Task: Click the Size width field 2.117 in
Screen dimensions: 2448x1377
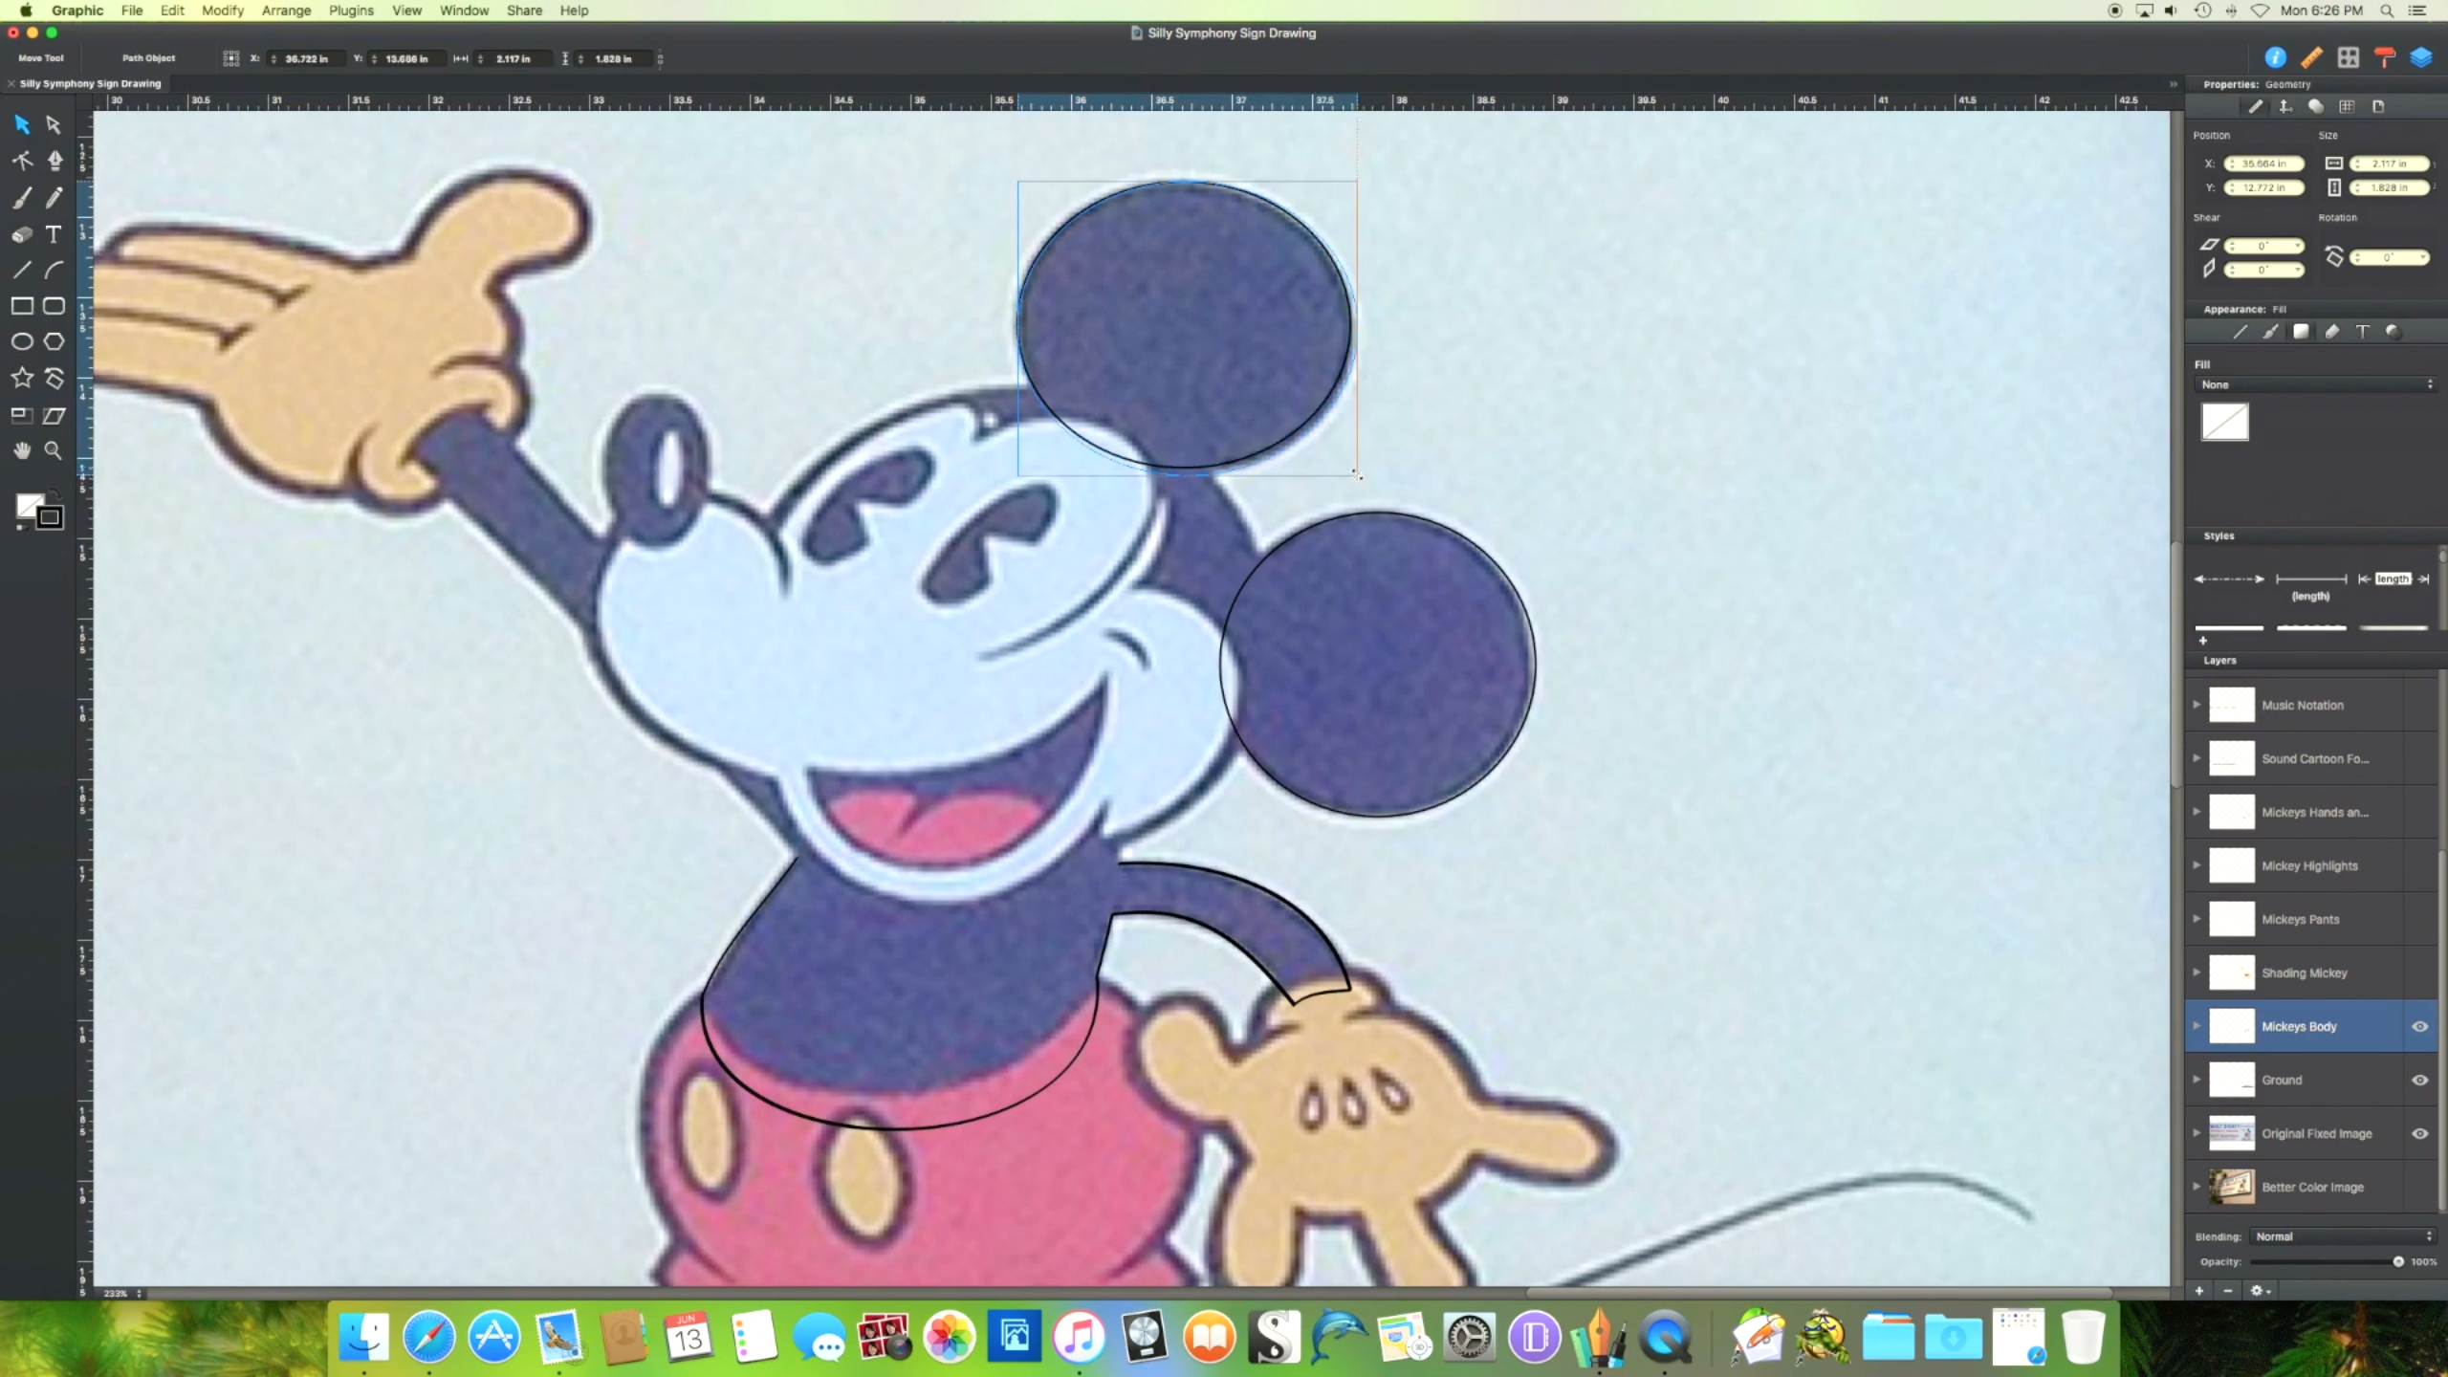Action: (2390, 164)
